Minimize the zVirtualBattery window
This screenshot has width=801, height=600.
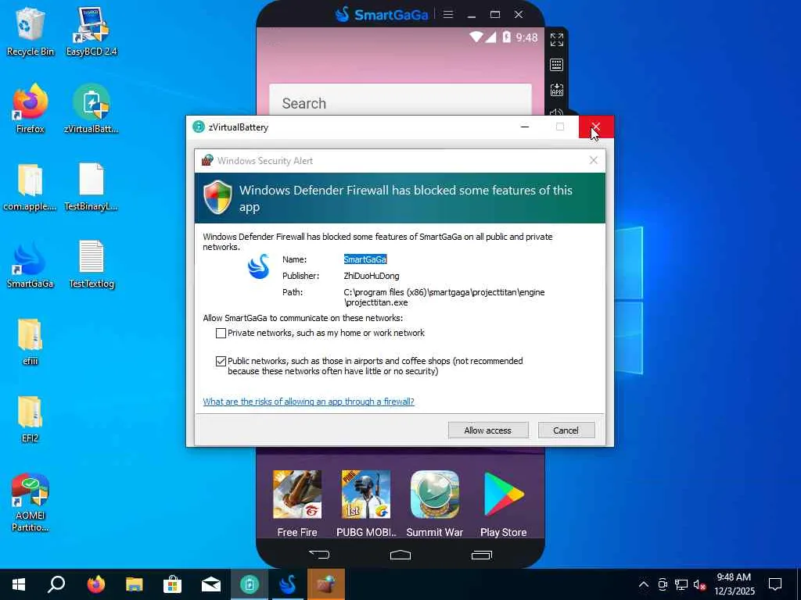pos(525,127)
